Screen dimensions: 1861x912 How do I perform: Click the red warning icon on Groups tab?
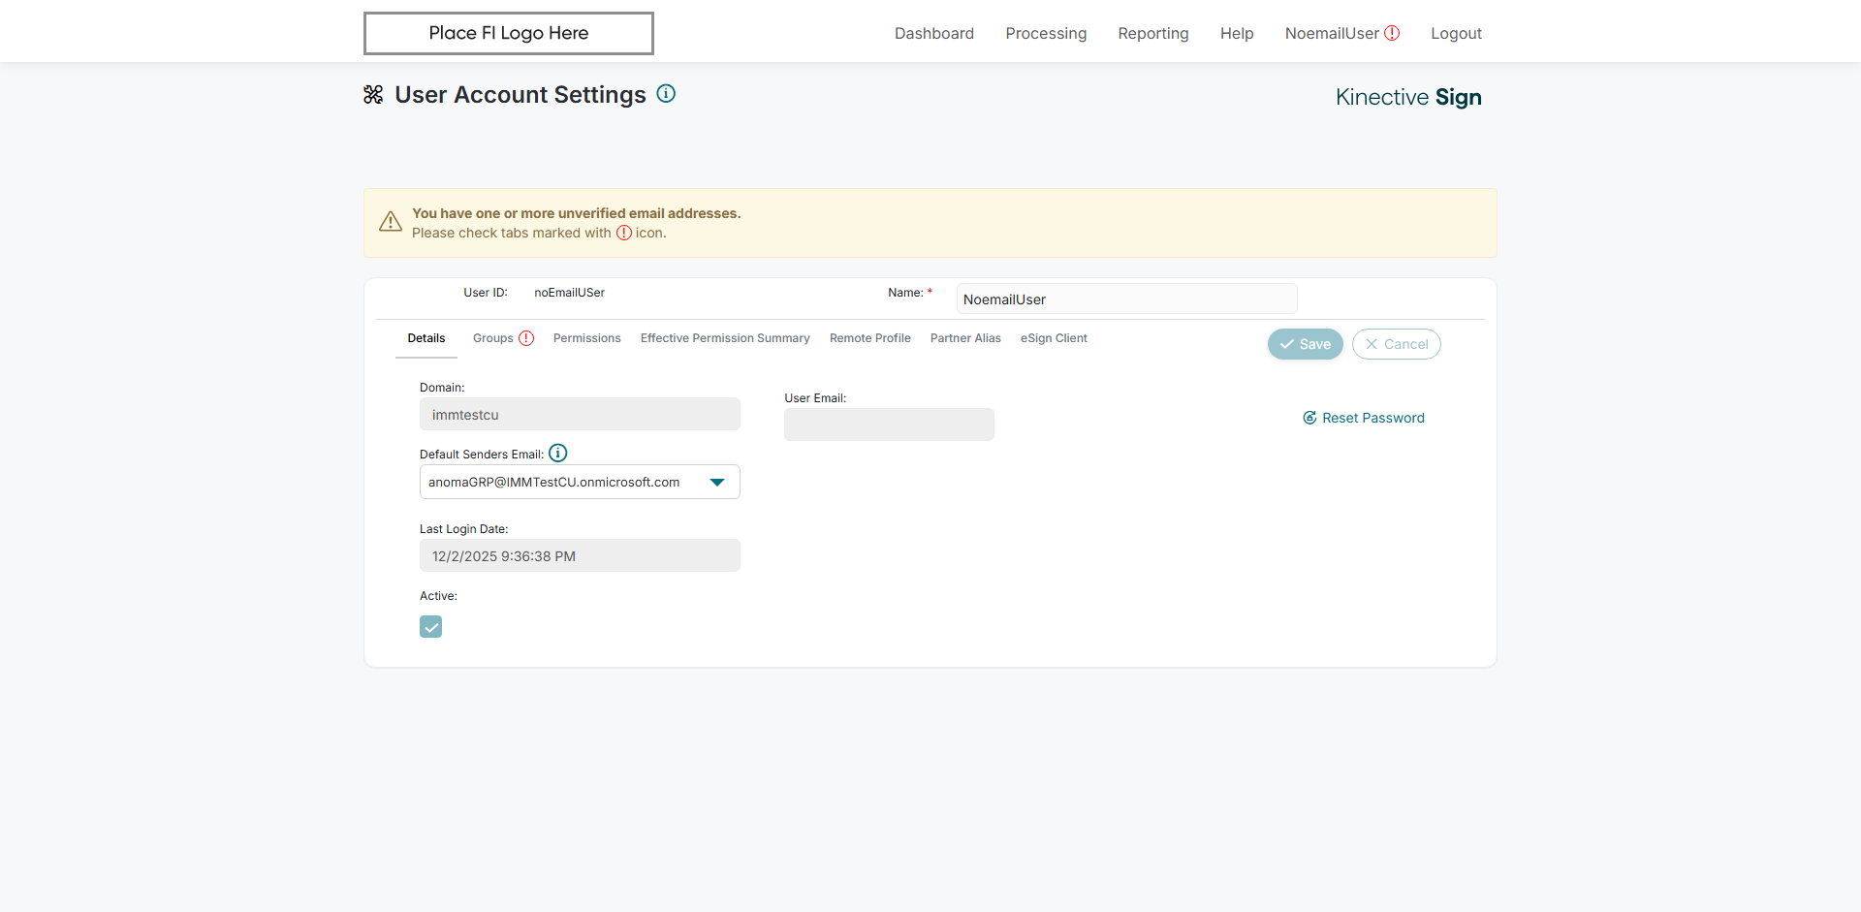pos(526,338)
